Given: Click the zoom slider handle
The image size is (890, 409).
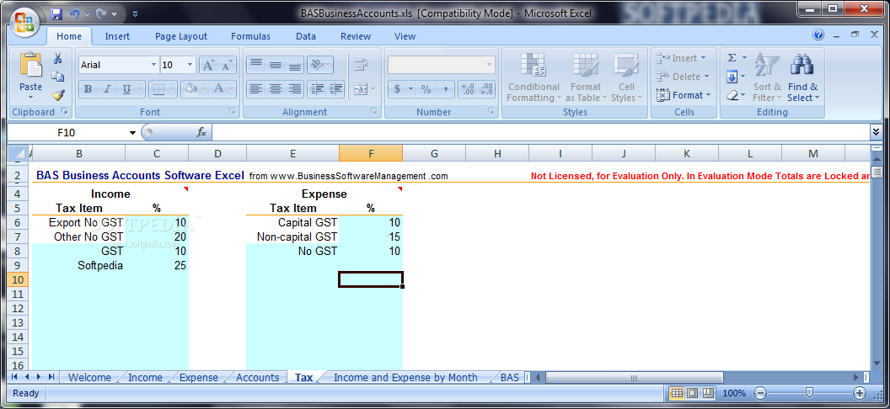Looking at the screenshot, I should (809, 393).
